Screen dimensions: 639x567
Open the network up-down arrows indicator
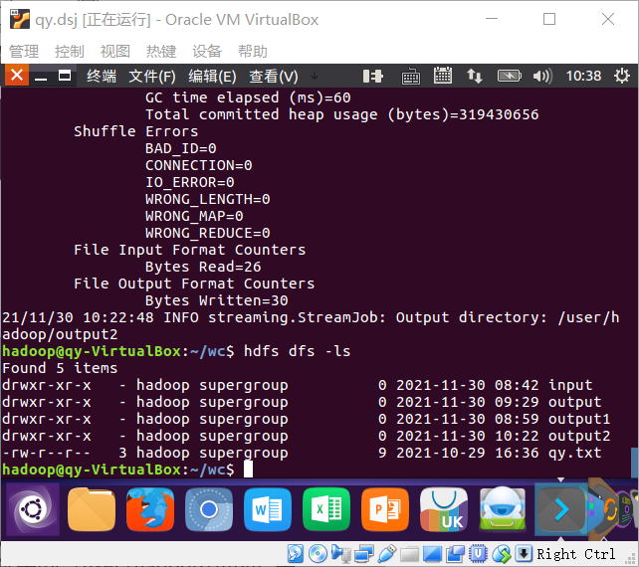(475, 77)
